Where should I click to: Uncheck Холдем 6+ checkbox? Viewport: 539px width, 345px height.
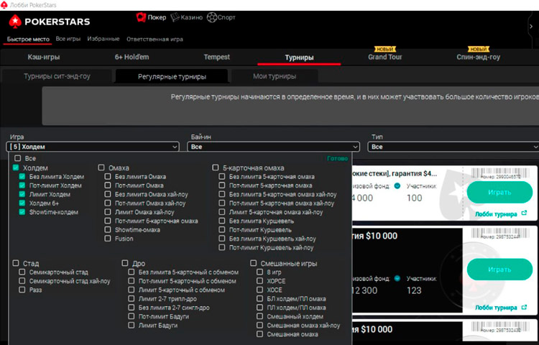point(22,203)
